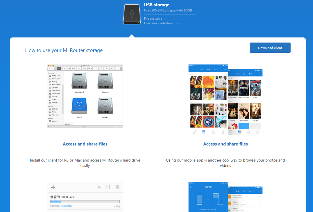Click the pause icon in the download illustration
This screenshot has height=212, width=313.
[x=108, y=187]
